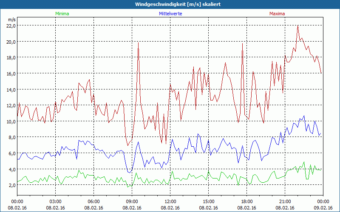The width and height of the screenshot is (340, 212).
Task: Click the green Minima legend label
Action: [62, 14]
